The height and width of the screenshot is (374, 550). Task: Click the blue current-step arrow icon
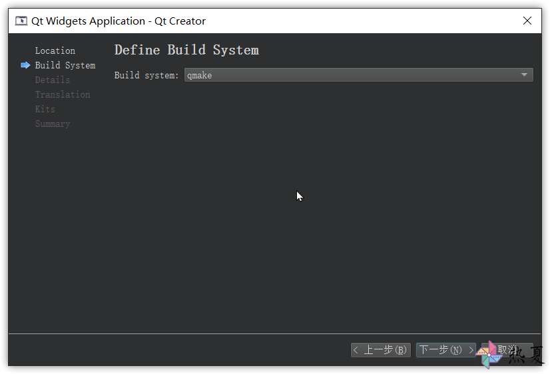[x=25, y=65]
